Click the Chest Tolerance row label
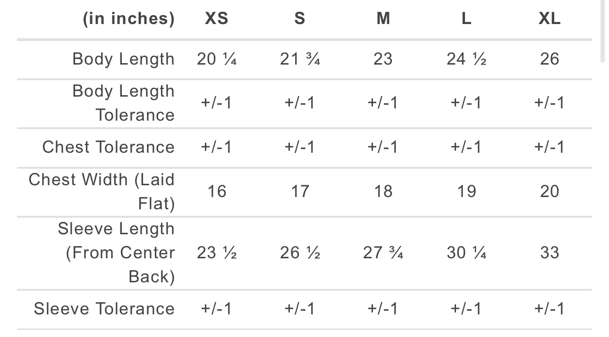 coord(108,147)
